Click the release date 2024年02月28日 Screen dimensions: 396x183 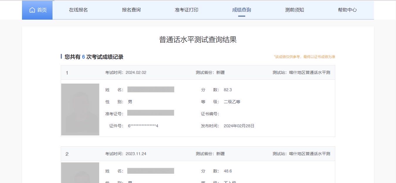[x=239, y=126]
